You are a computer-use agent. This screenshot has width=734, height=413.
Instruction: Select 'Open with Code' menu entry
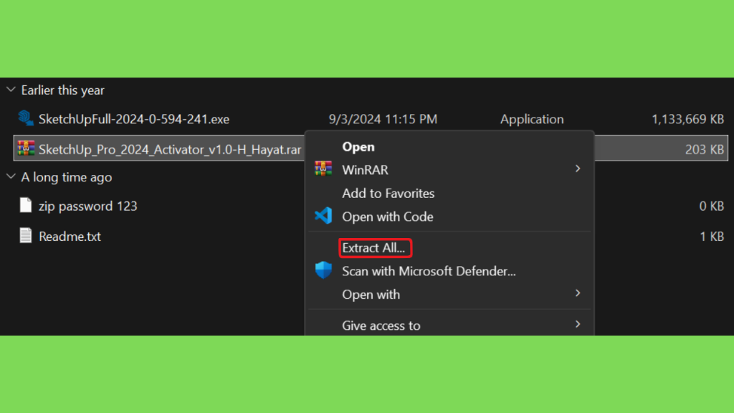point(388,217)
